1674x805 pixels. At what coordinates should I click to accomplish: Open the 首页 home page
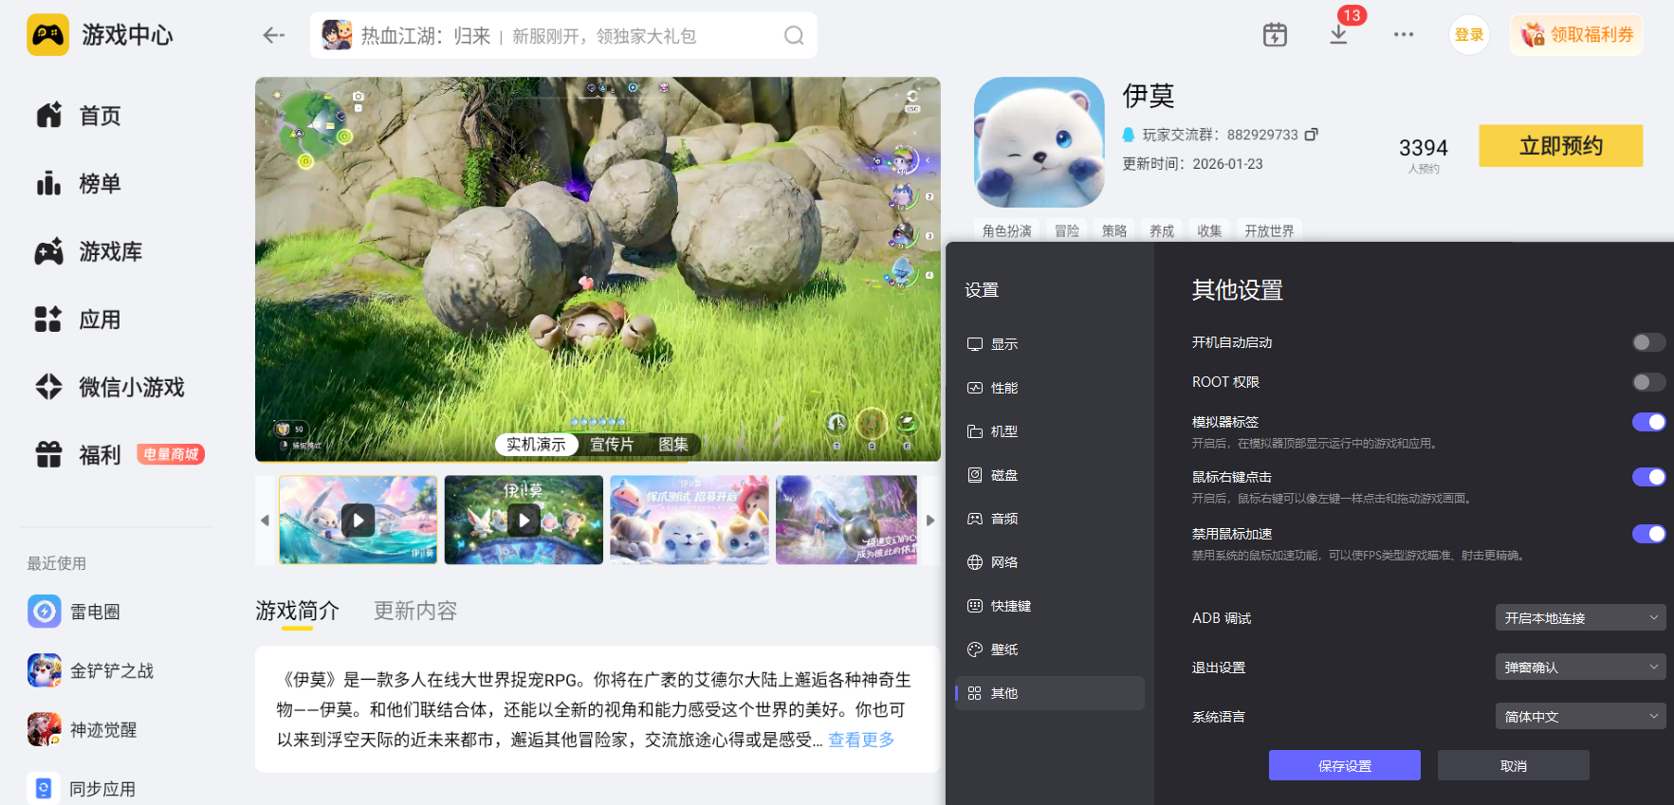(79, 116)
